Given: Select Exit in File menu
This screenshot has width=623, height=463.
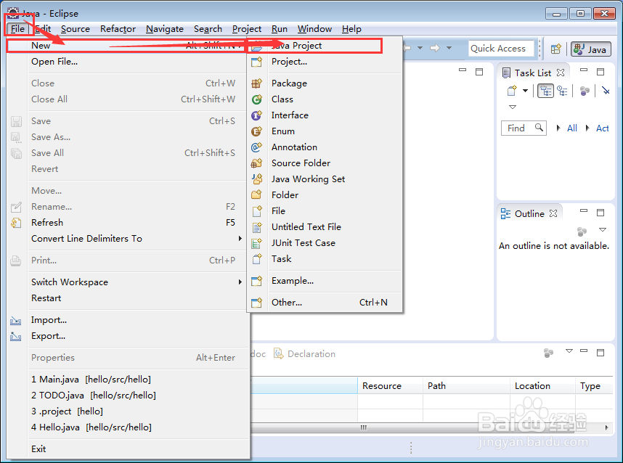Looking at the screenshot, I should 127,448.
